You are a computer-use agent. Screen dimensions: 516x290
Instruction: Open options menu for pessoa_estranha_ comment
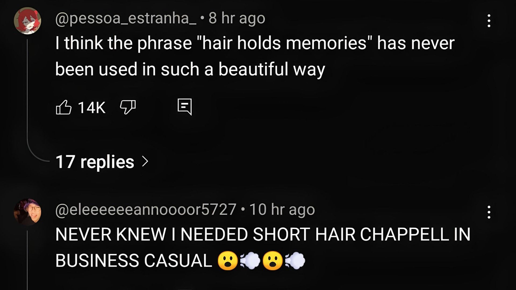[489, 21]
